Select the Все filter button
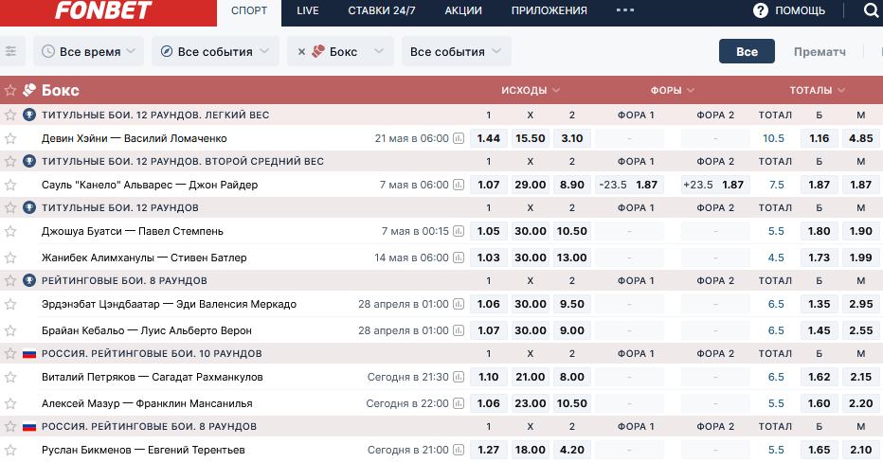 (747, 51)
